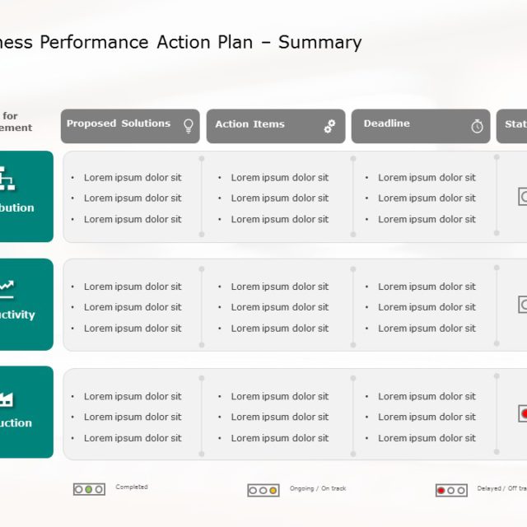Select first Proposed Solutions bullet in Distribution row
This screenshot has height=527, width=527.
132,178
